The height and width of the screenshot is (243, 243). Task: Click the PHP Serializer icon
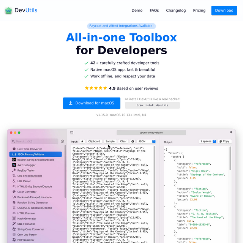(x=14, y=240)
